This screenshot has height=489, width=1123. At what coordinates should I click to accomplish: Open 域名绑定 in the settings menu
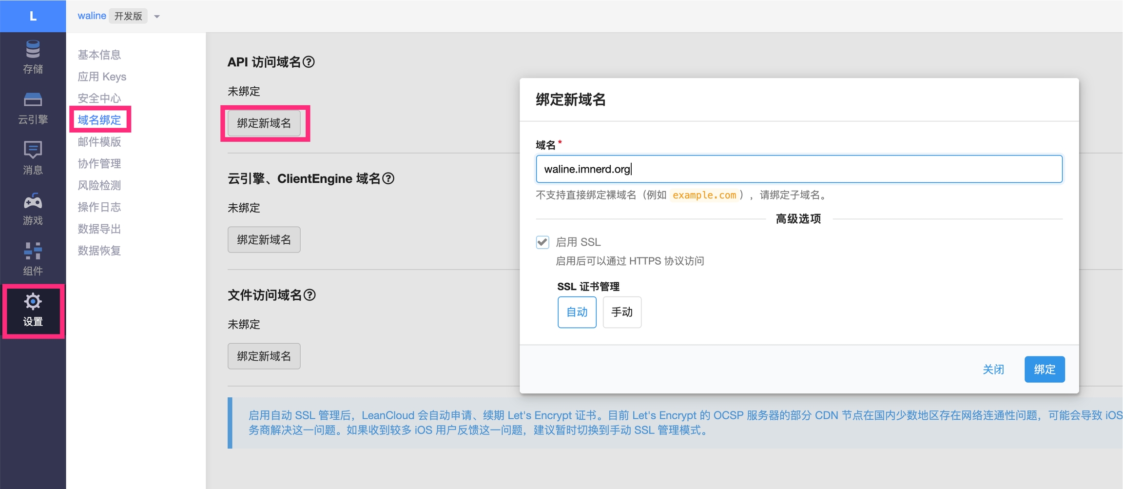[99, 120]
